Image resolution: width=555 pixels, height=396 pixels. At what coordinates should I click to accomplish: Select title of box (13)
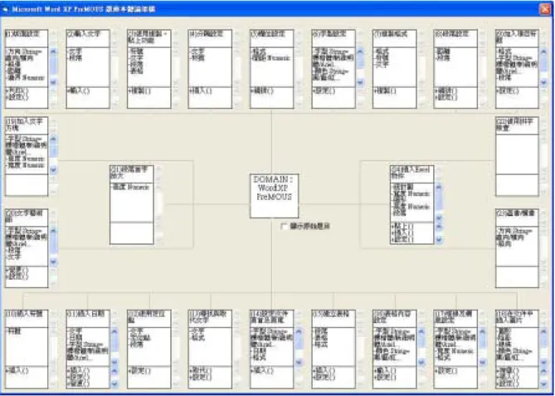pos(208,317)
